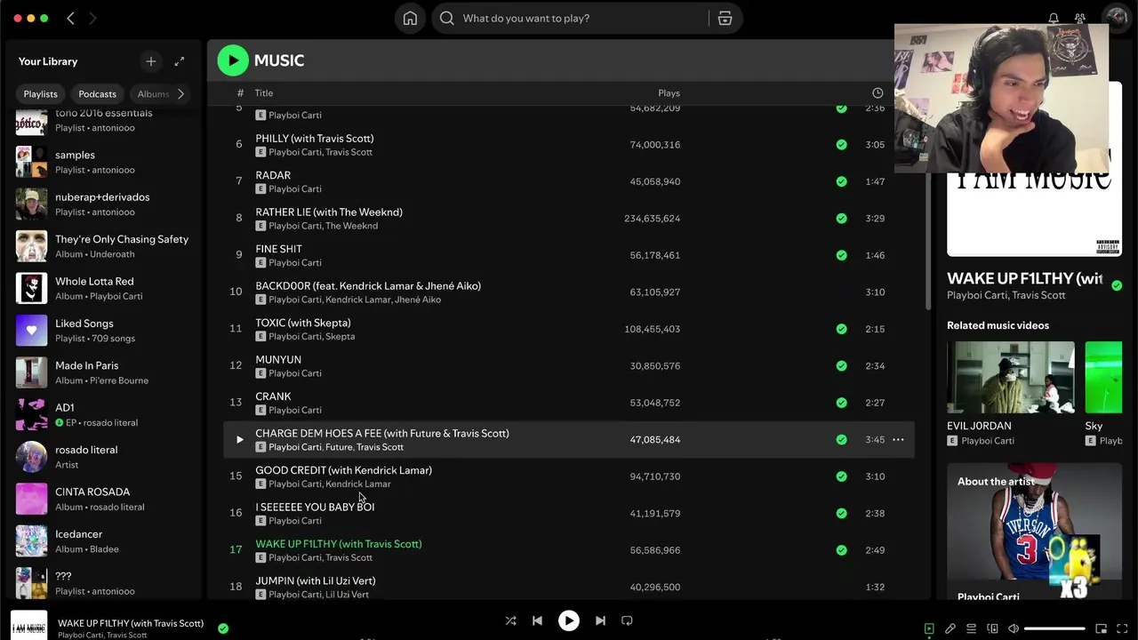Select track I SEEEEEE YOU BABY BOI
This screenshot has height=640, width=1138.
click(569, 513)
